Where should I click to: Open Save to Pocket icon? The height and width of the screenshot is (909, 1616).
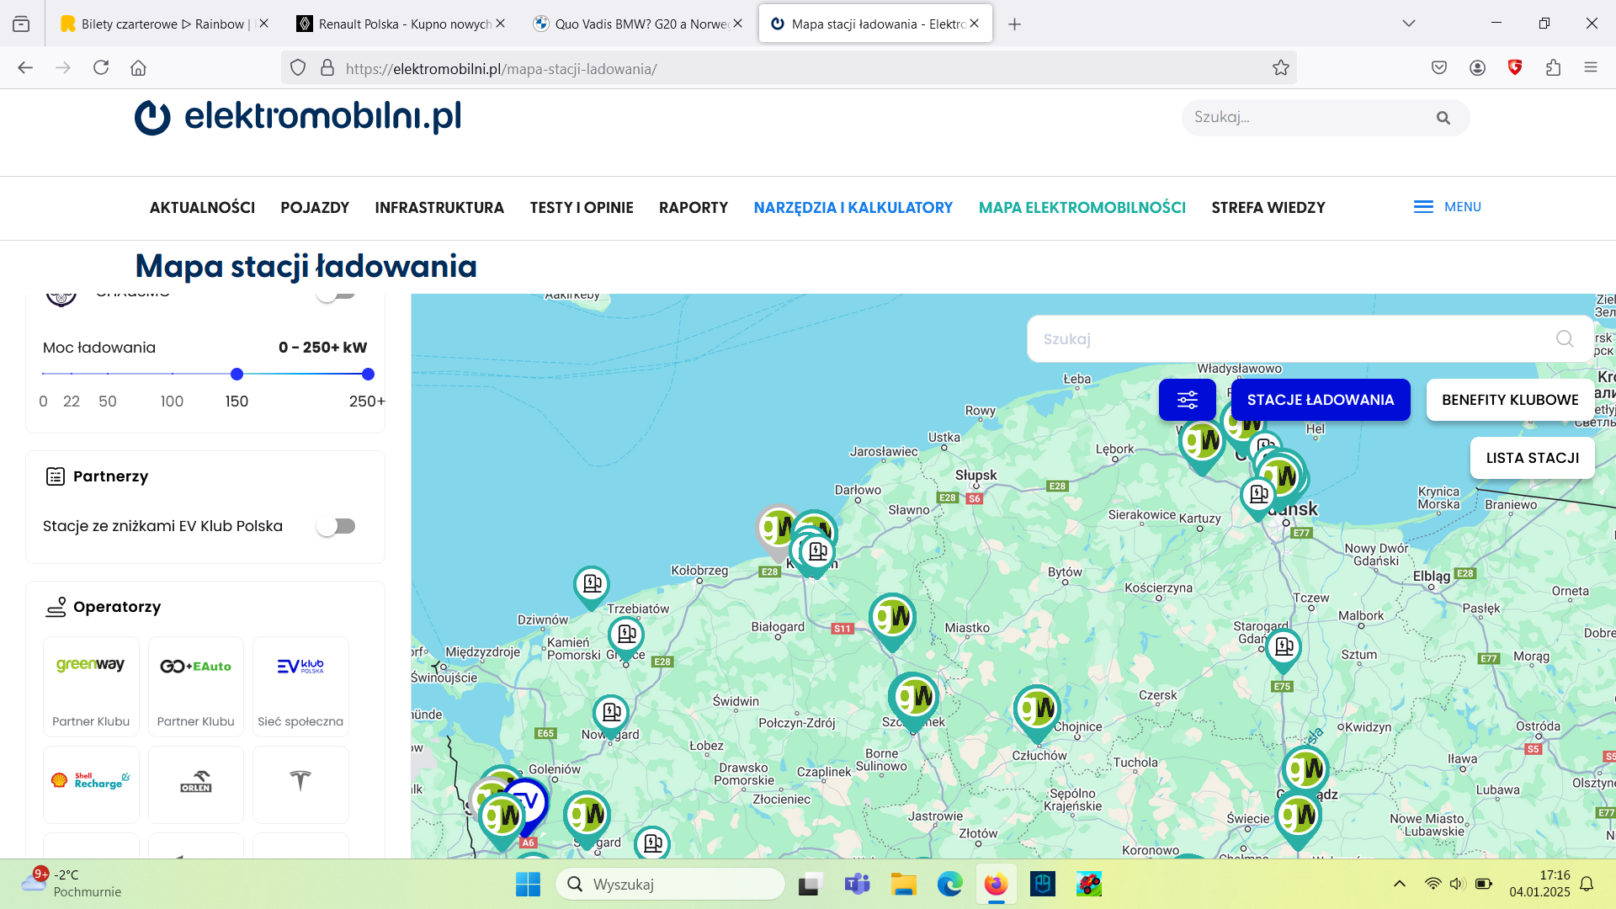[x=1439, y=68]
